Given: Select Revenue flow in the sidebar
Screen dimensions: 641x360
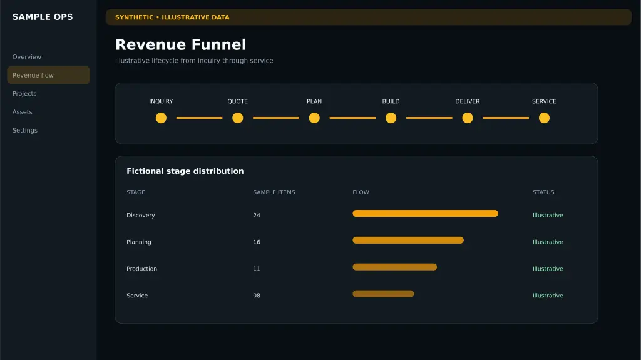Looking at the screenshot, I should (x=48, y=75).
